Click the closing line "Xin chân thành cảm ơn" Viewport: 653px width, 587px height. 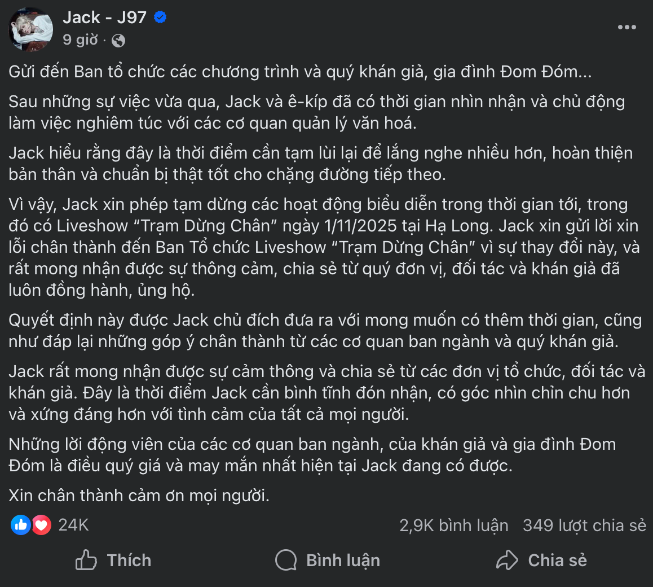point(139,496)
